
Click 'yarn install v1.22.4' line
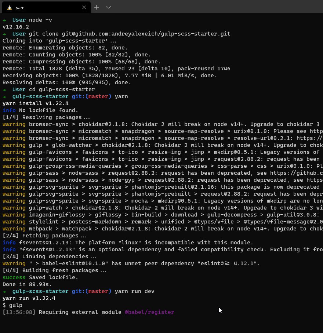tap(36, 103)
